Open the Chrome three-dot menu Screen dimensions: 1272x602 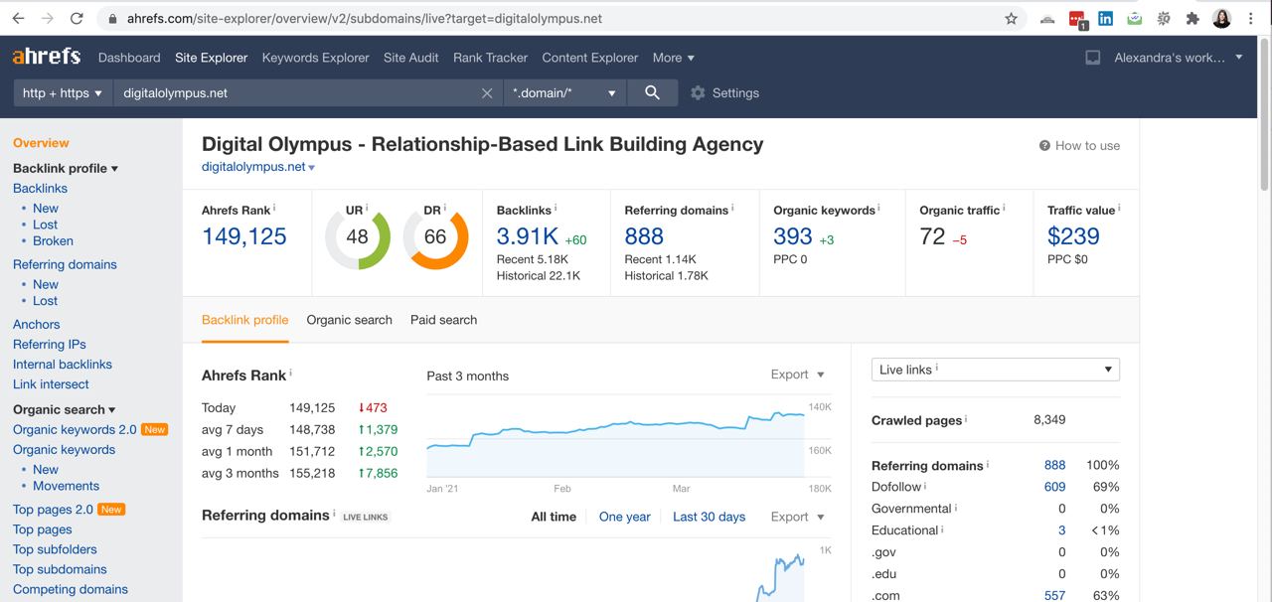(x=1250, y=18)
